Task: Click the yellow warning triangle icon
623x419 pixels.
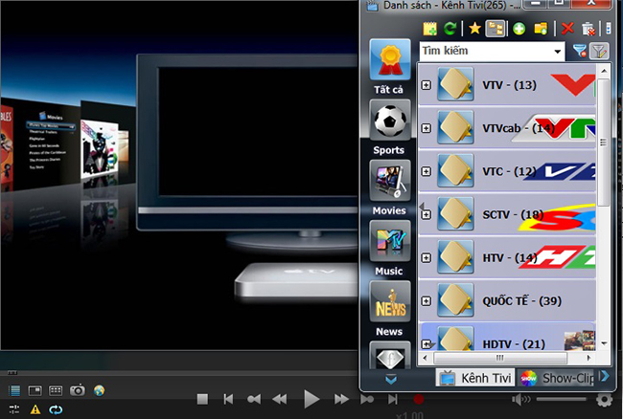Action: coord(35,409)
